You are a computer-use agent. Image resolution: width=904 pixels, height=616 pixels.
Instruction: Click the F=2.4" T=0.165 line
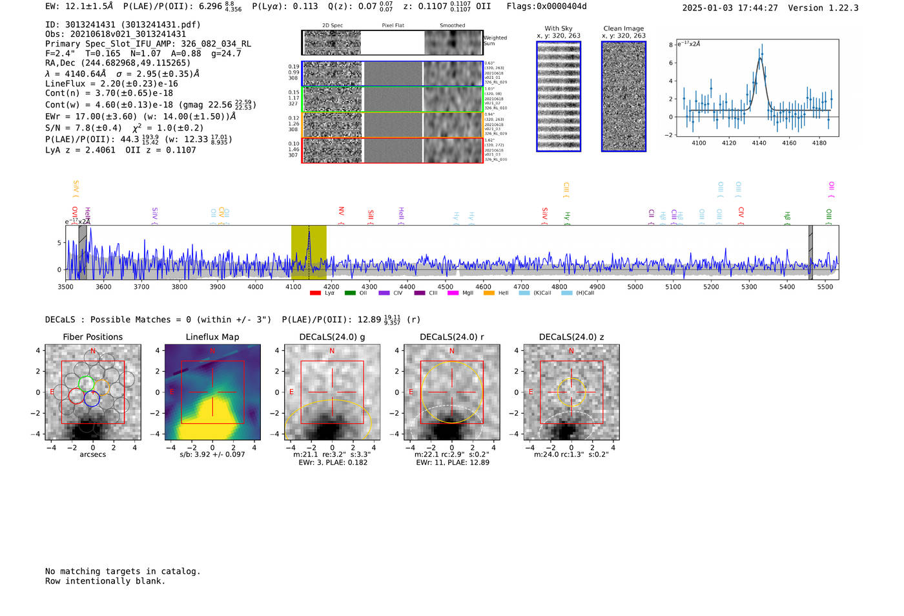click(x=143, y=54)
